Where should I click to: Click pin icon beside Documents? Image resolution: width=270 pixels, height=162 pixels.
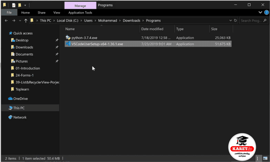[x=57, y=54]
